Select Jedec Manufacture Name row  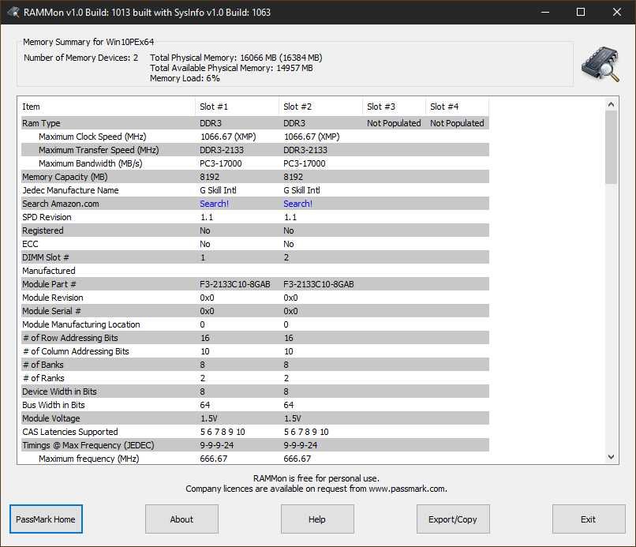[255, 190]
